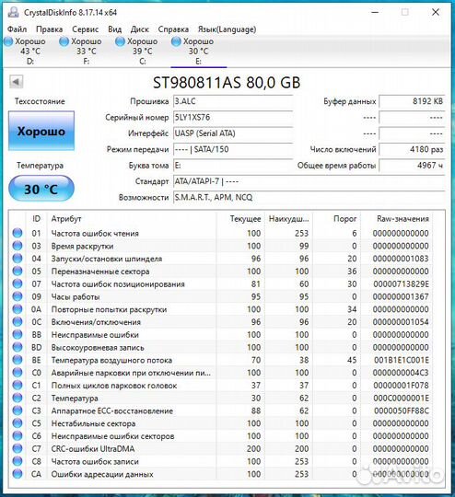Viewport: 455px width, 497px height.
Task: Click the transfer mode field SATA/150
Action: (x=233, y=149)
